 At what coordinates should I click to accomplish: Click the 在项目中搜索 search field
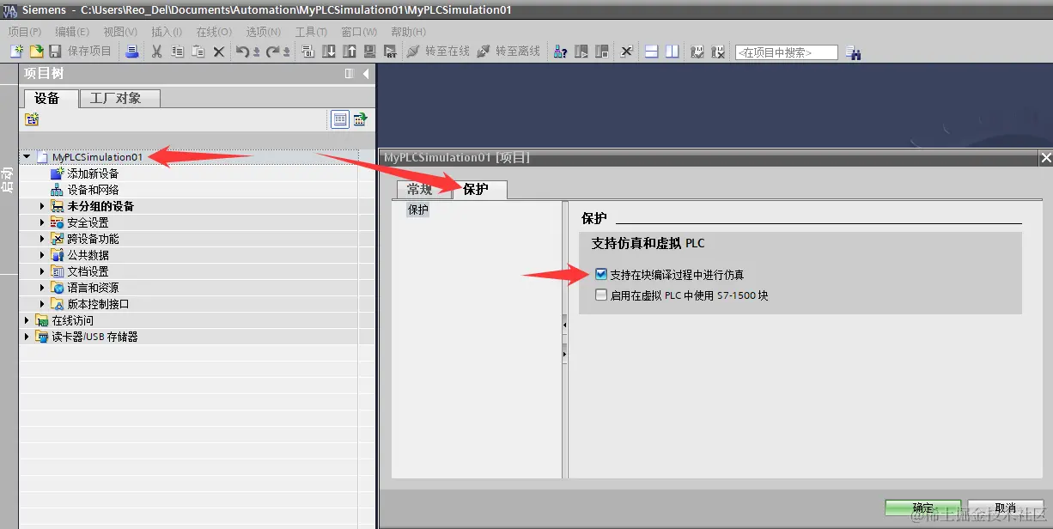pos(786,52)
